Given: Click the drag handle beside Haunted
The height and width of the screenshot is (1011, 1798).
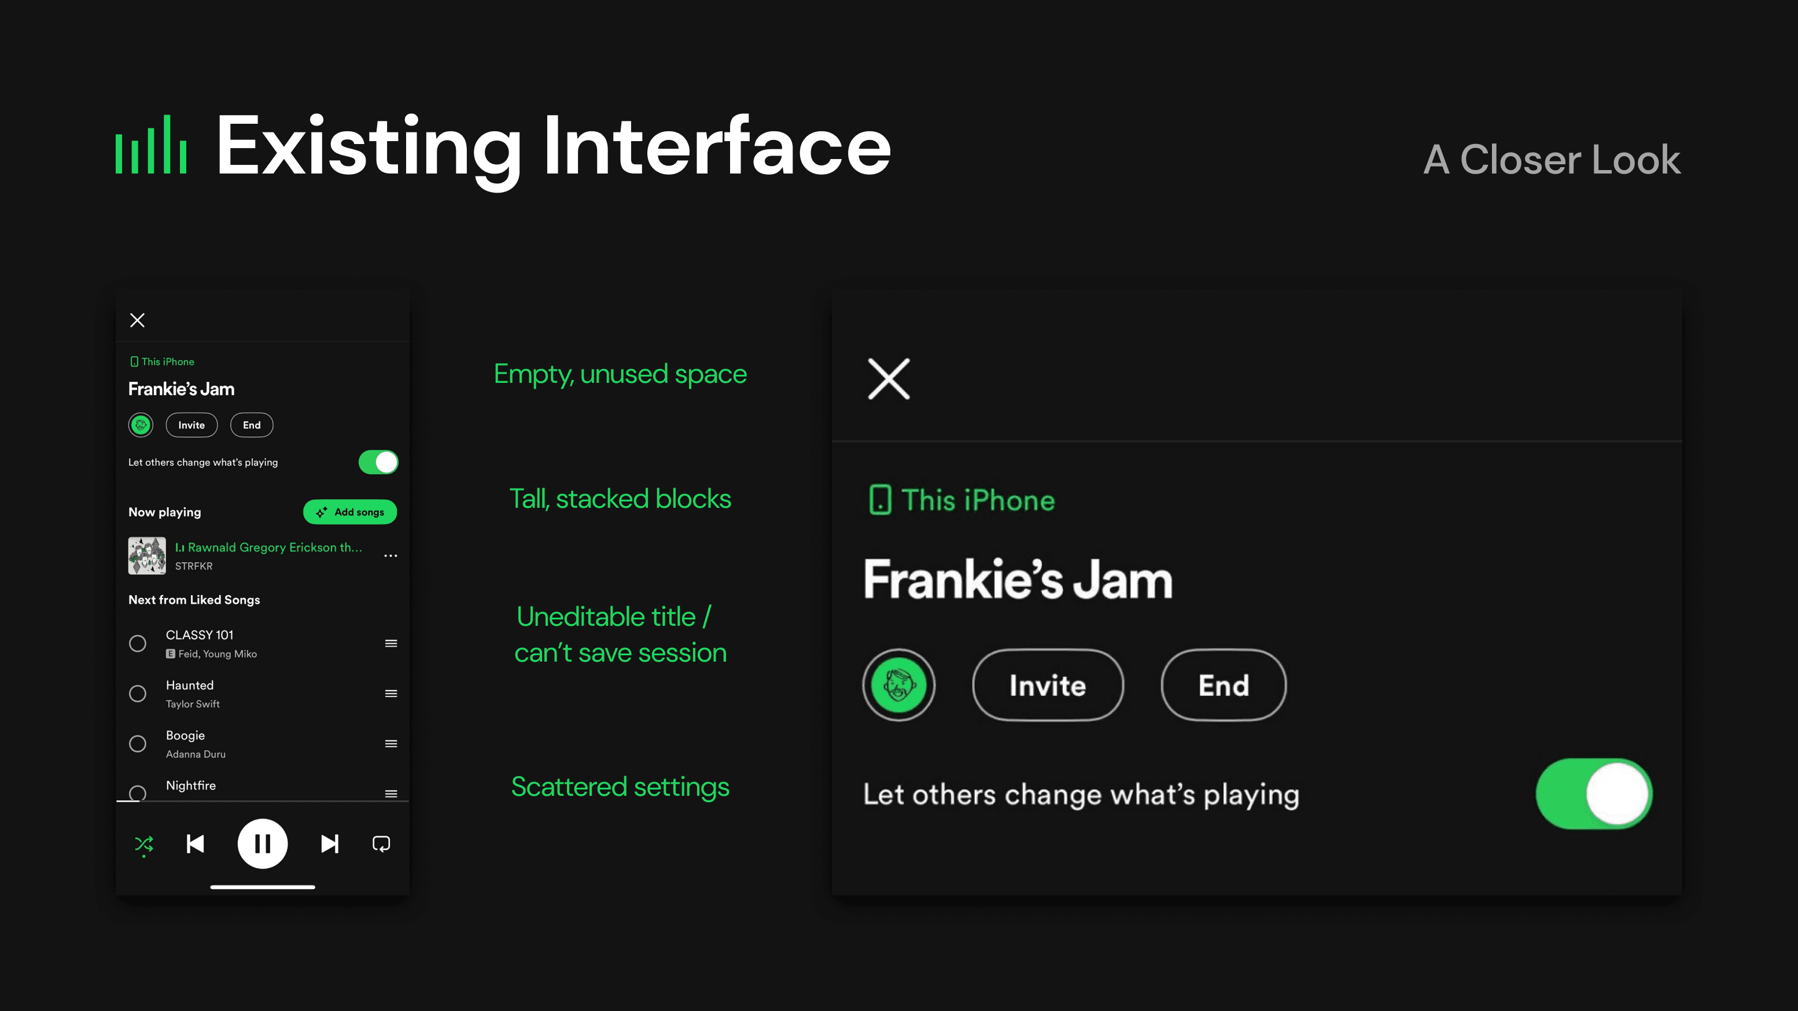Looking at the screenshot, I should (x=391, y=693).
